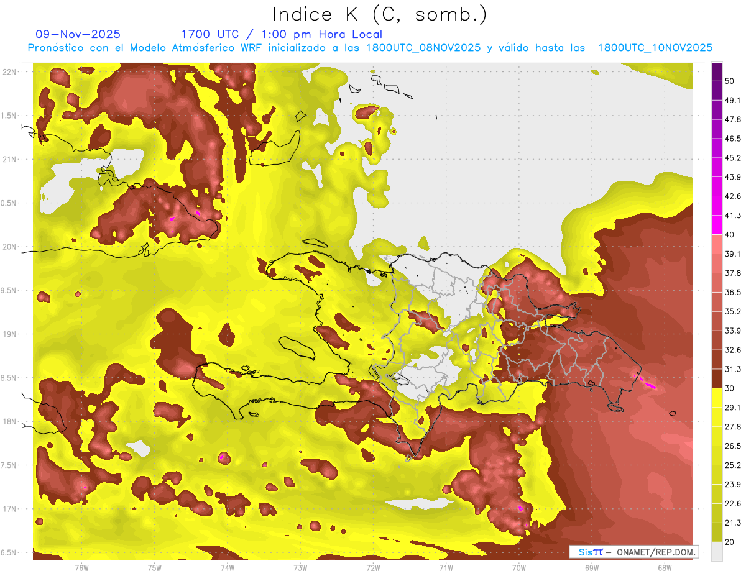Click the colorbar label '27.8'
Viewport: 746px width, 576px height.
point(733,427)
